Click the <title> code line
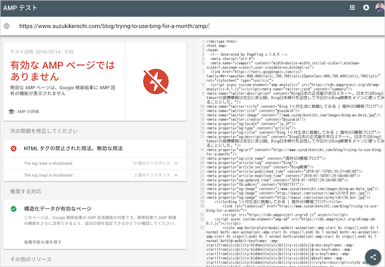This screenshot has width=385, height=267. coord(278,202)
